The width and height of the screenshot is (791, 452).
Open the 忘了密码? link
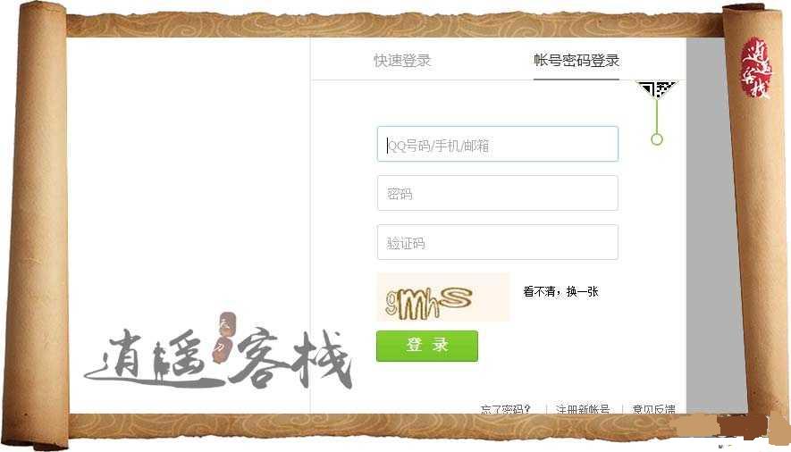pos(506,408)
